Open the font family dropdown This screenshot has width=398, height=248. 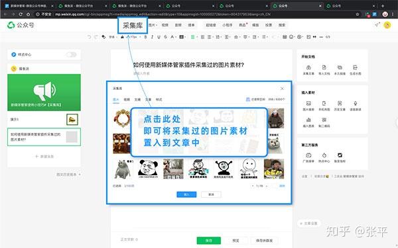click(x=113, y=37)
